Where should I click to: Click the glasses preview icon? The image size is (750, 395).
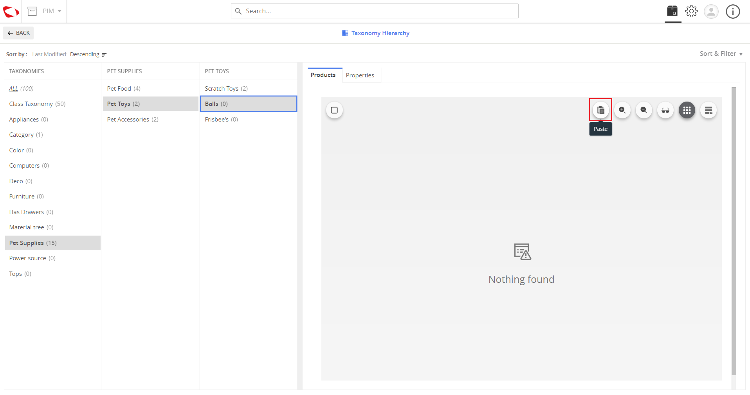[x=665, y=110]
